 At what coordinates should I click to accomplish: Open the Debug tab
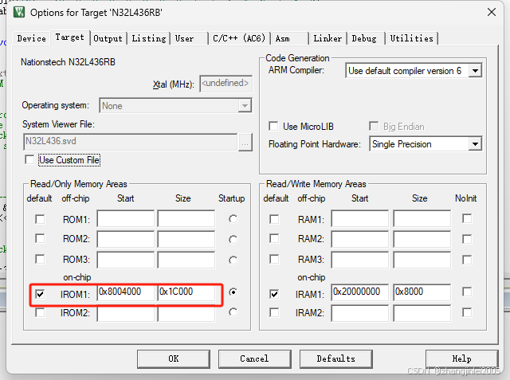(365, 38)
